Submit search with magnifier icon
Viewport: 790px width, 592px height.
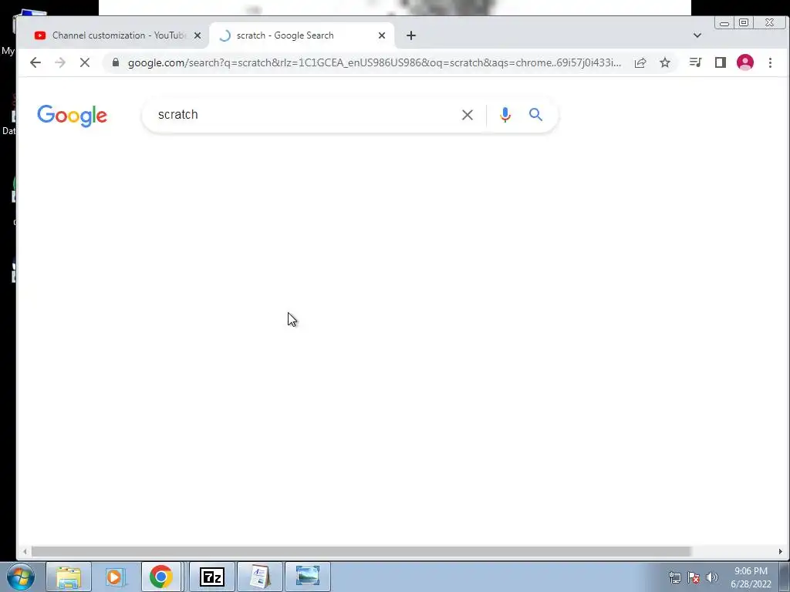535,115
